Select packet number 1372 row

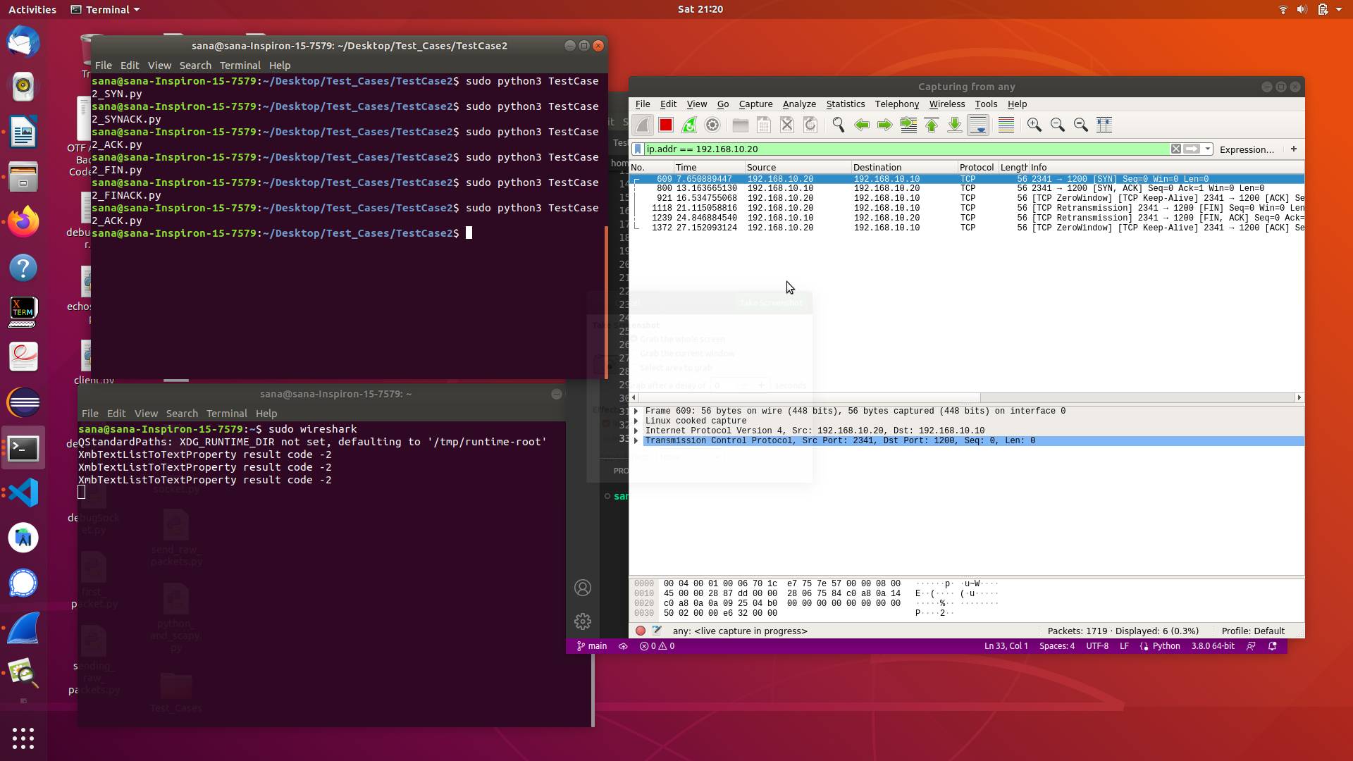click(x=966, y=228)
